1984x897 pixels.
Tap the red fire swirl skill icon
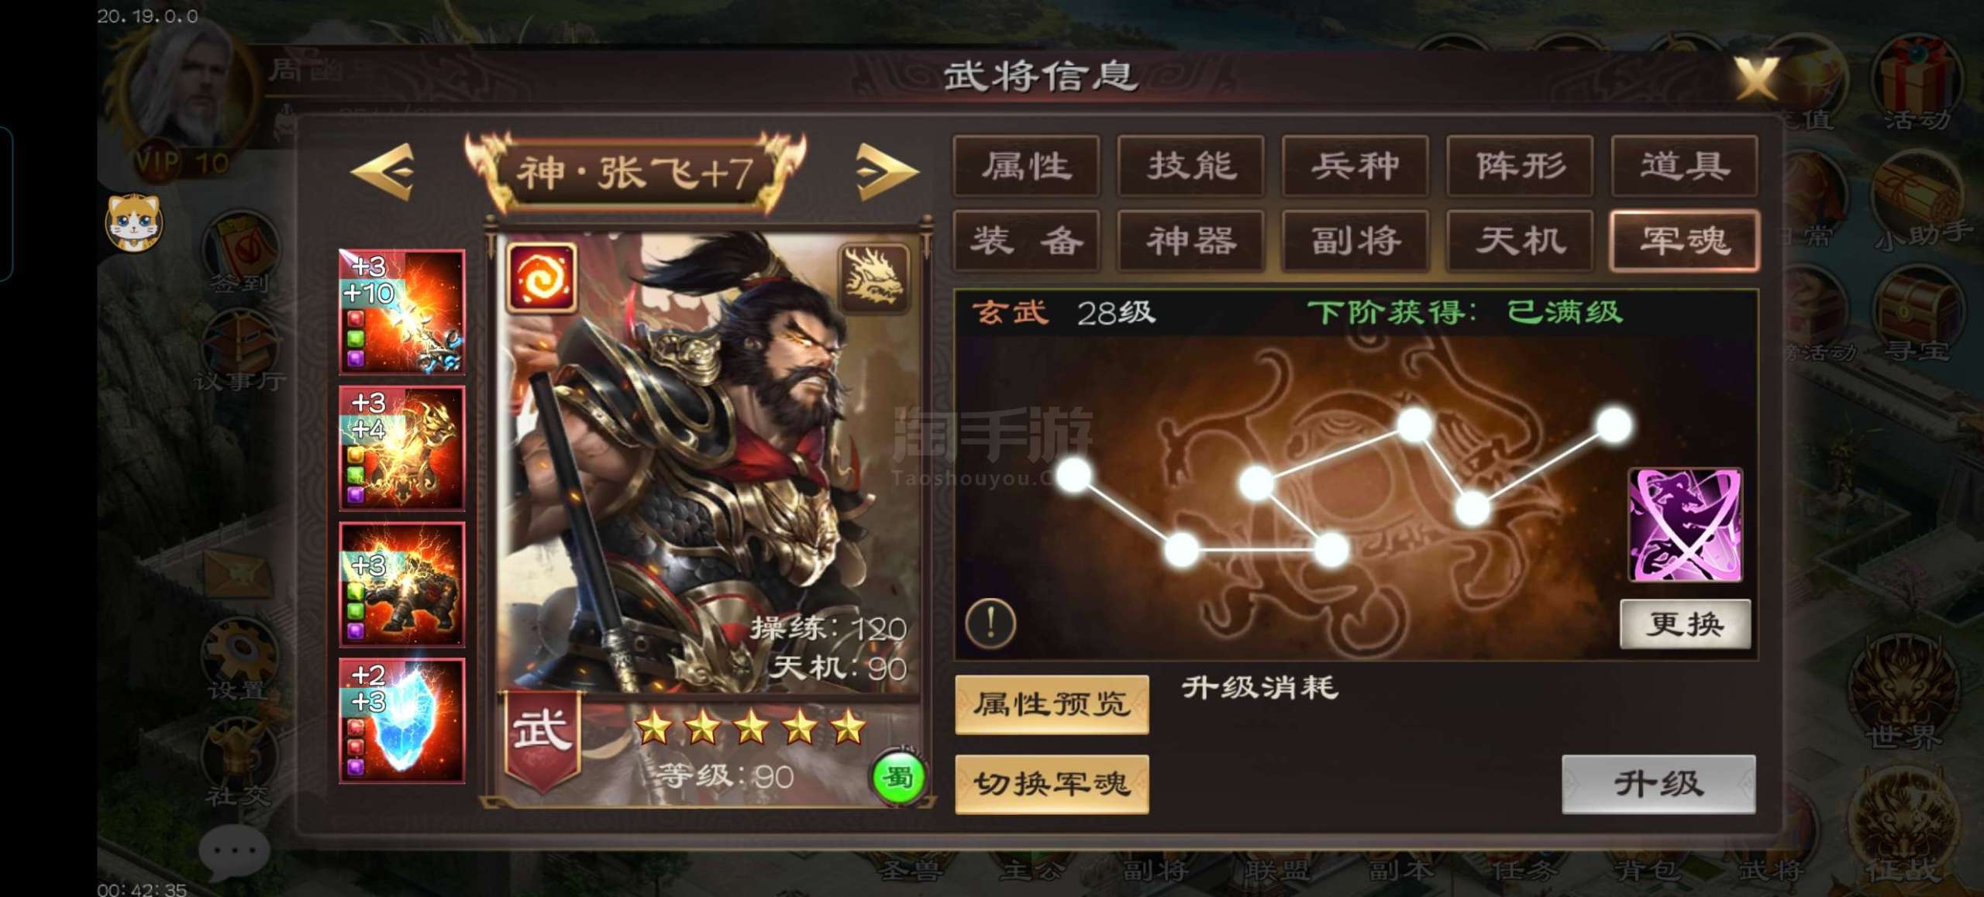542,277
